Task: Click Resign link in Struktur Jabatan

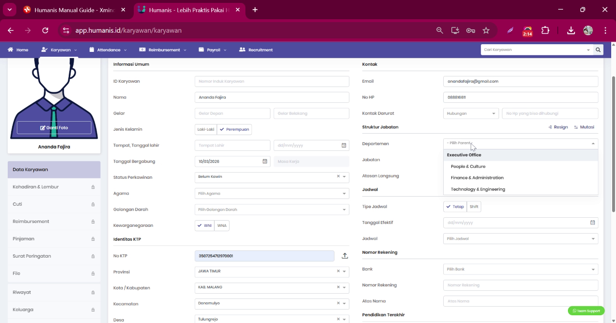Action: (558, 127)
